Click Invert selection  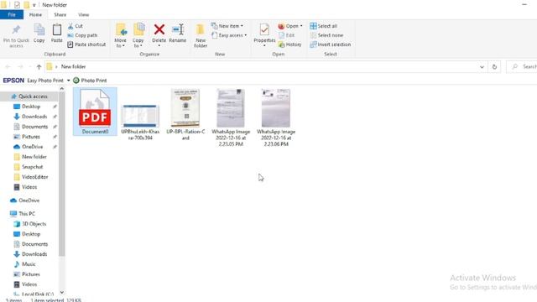coord(331,44)
